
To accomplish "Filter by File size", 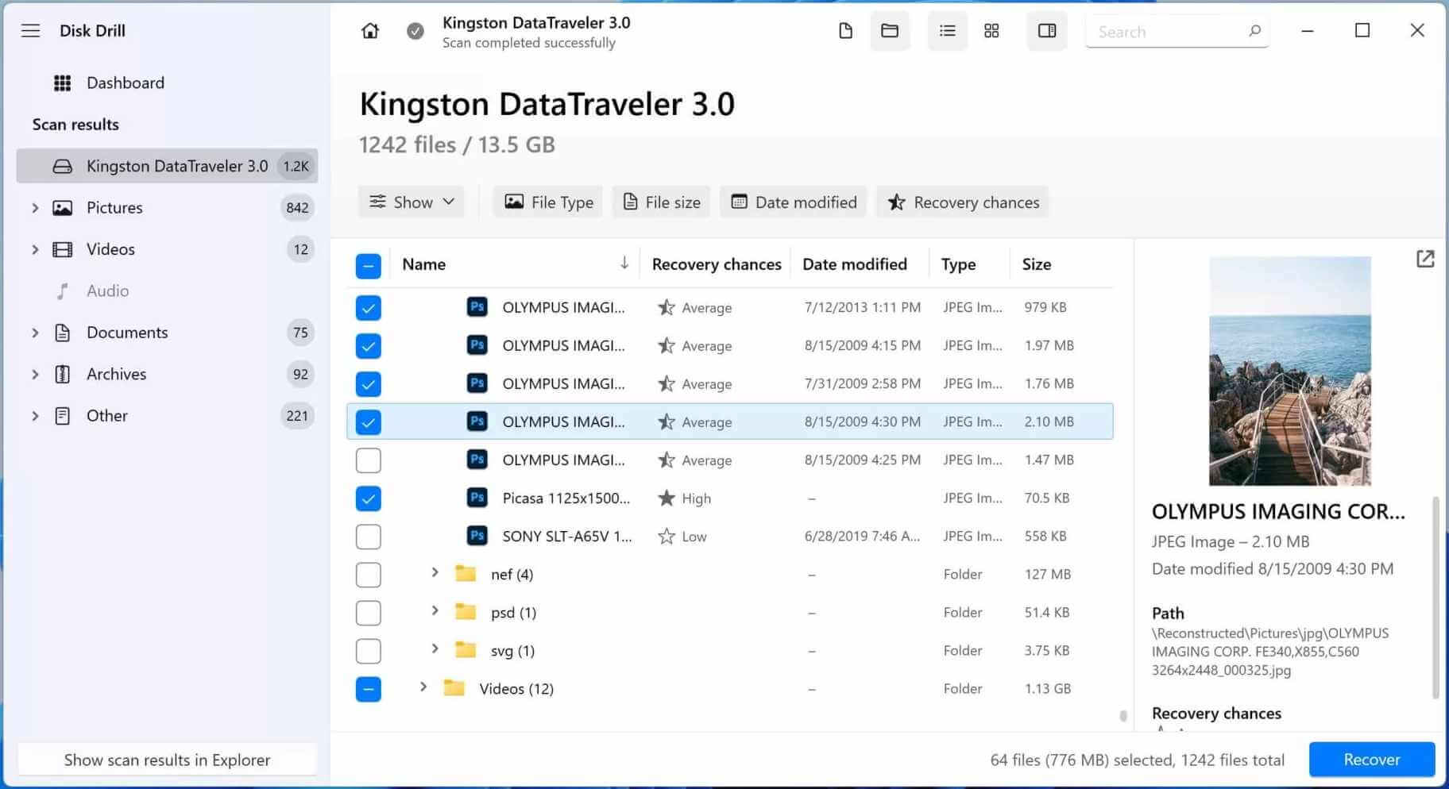I will (x=661, y=202).
